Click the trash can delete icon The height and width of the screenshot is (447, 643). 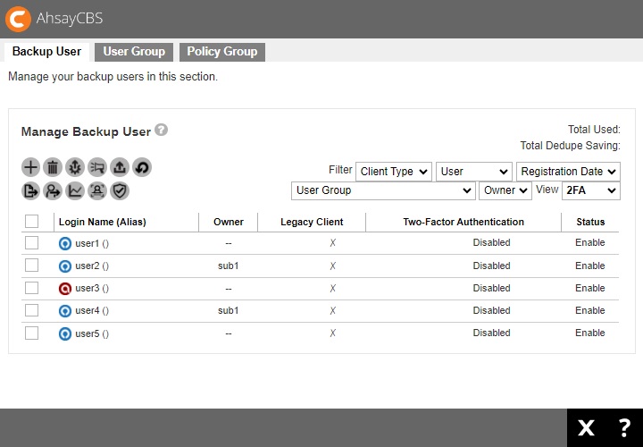(53, 167)
